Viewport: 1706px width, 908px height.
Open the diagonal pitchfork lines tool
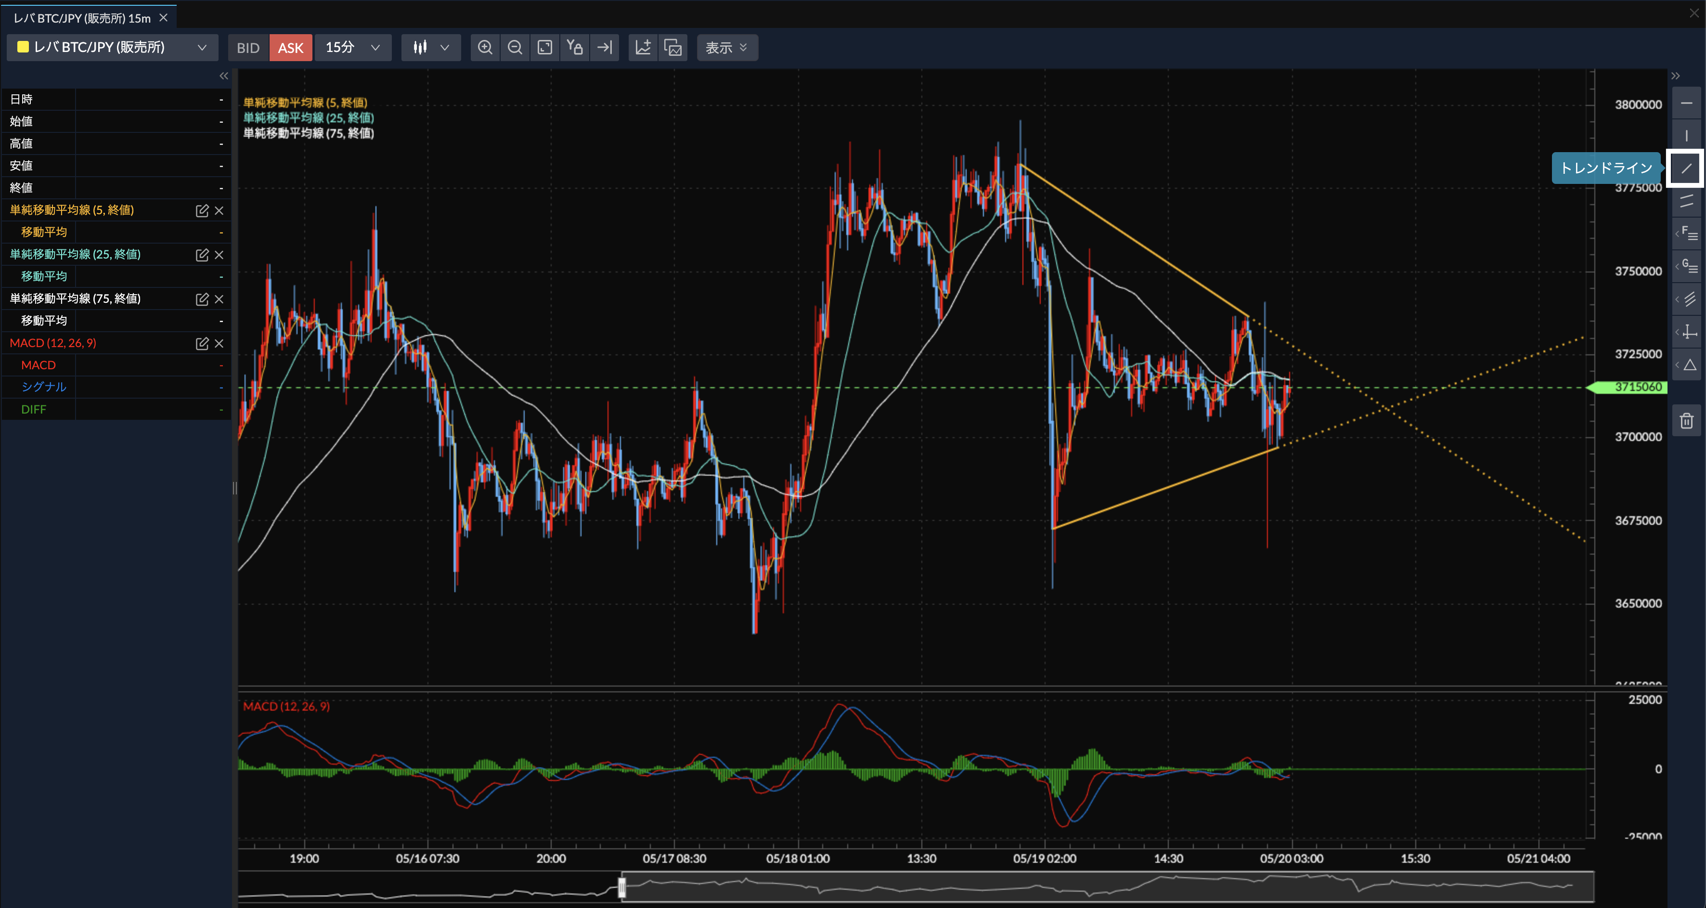(1686, 298)
